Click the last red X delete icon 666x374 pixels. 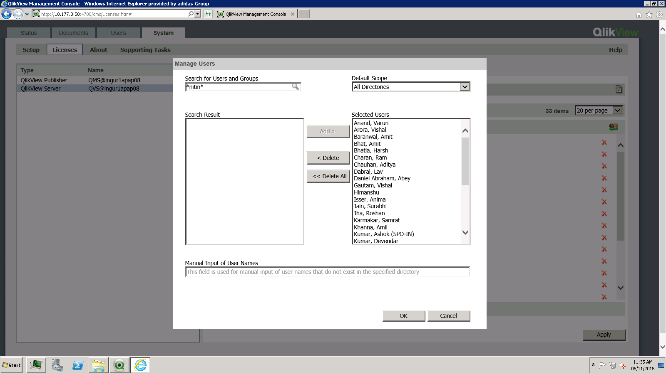pos(604,297)
